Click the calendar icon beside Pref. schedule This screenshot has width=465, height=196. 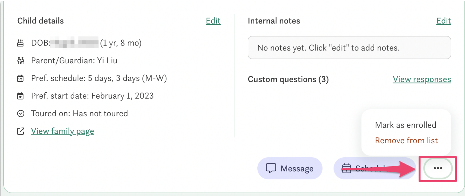point(20,78)
